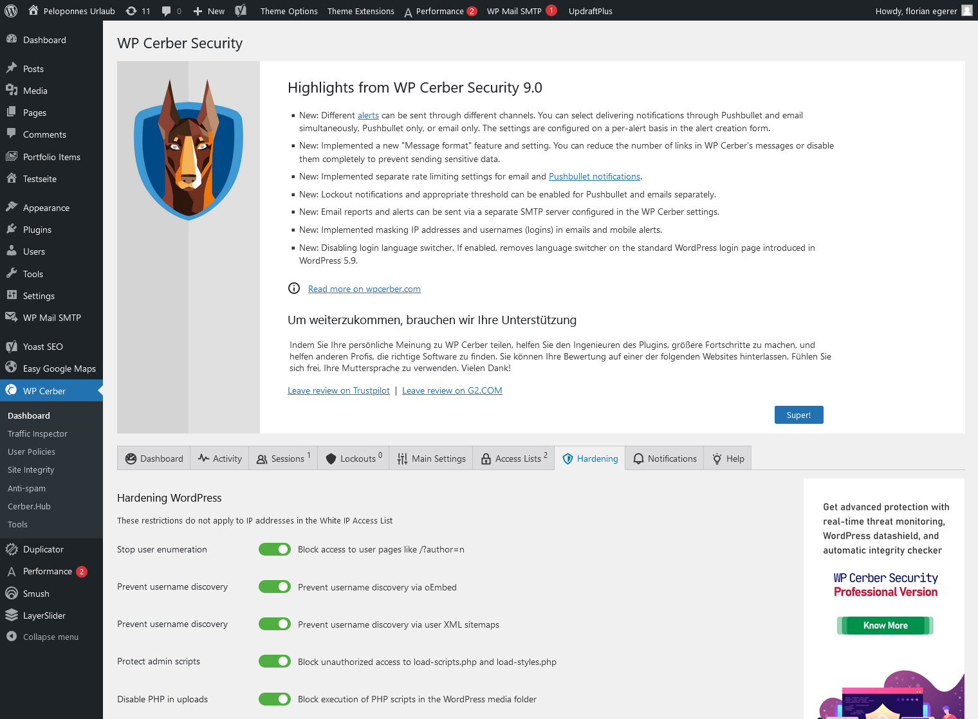978x719 pixels.
Task: Click the Settings icon in sidebar
Action: [x=12, y=295]
